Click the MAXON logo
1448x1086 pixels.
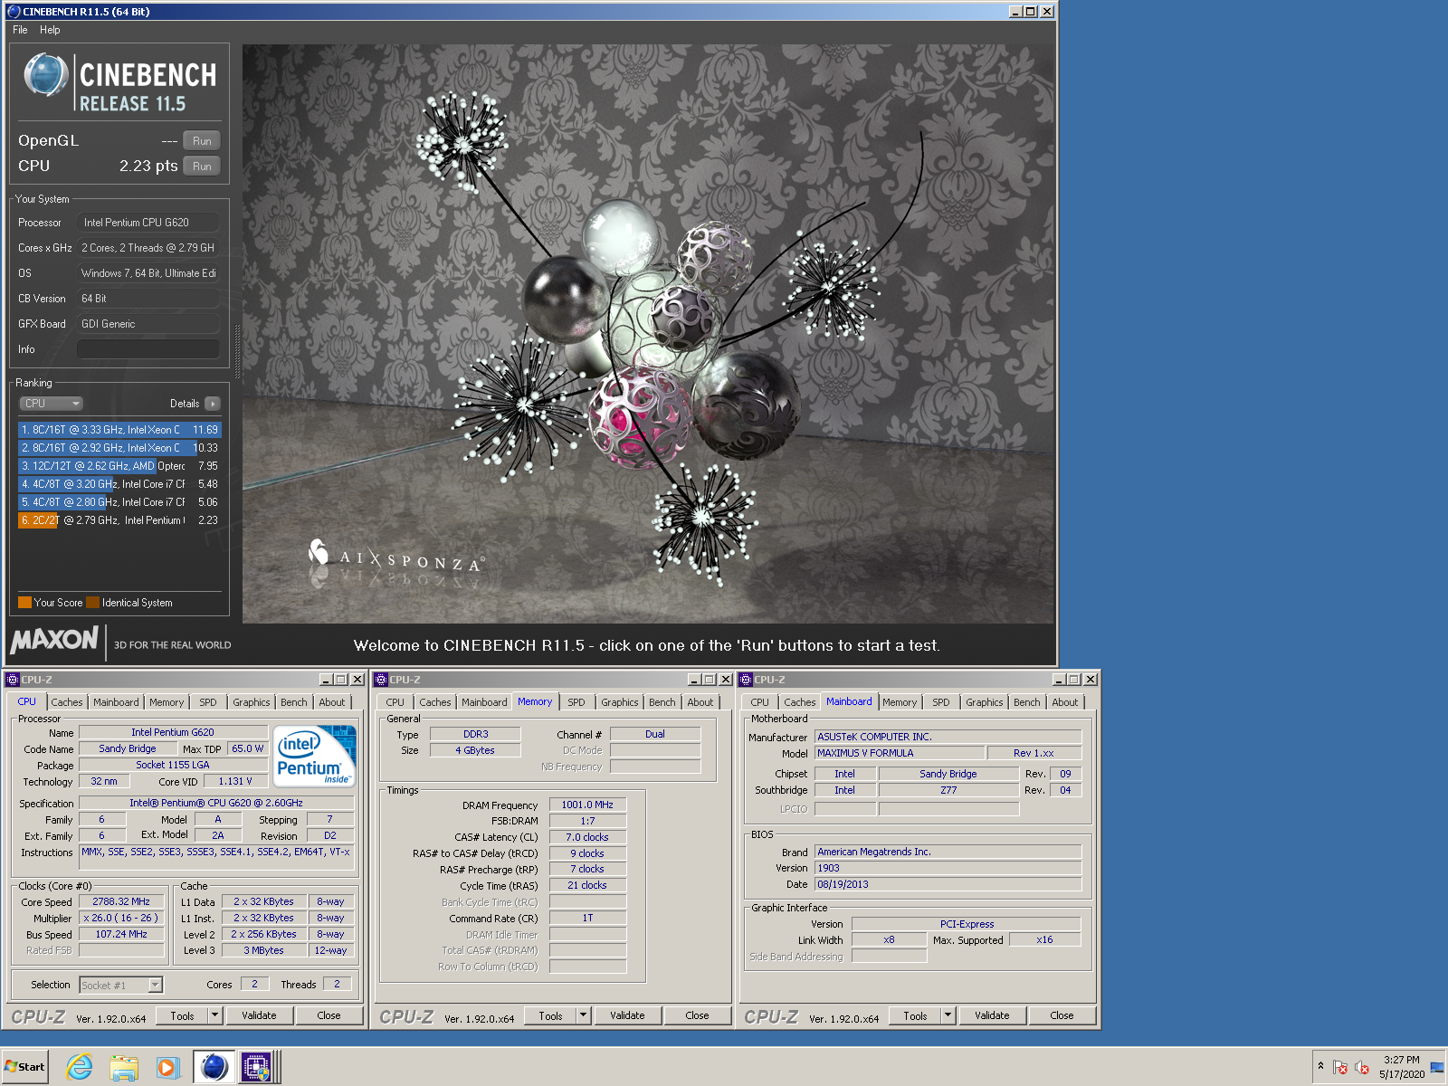point(54,641)
